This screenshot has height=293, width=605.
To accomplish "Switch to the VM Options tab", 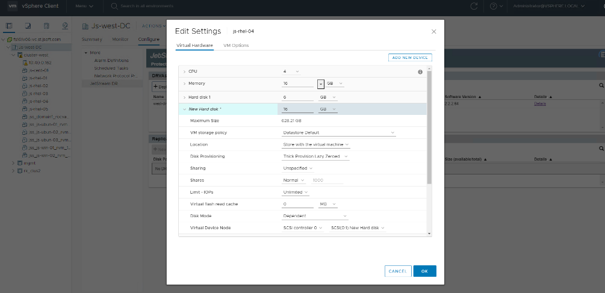I will [x=236, y=45].
